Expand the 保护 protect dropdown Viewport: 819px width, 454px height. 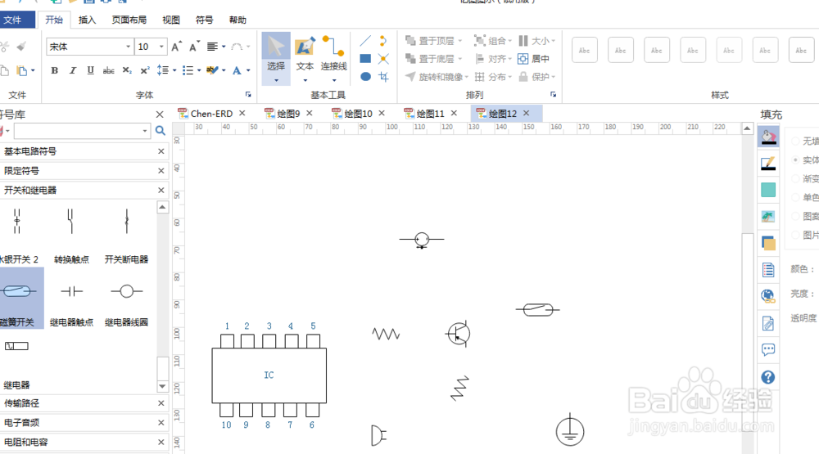click(x=553, y=77)
